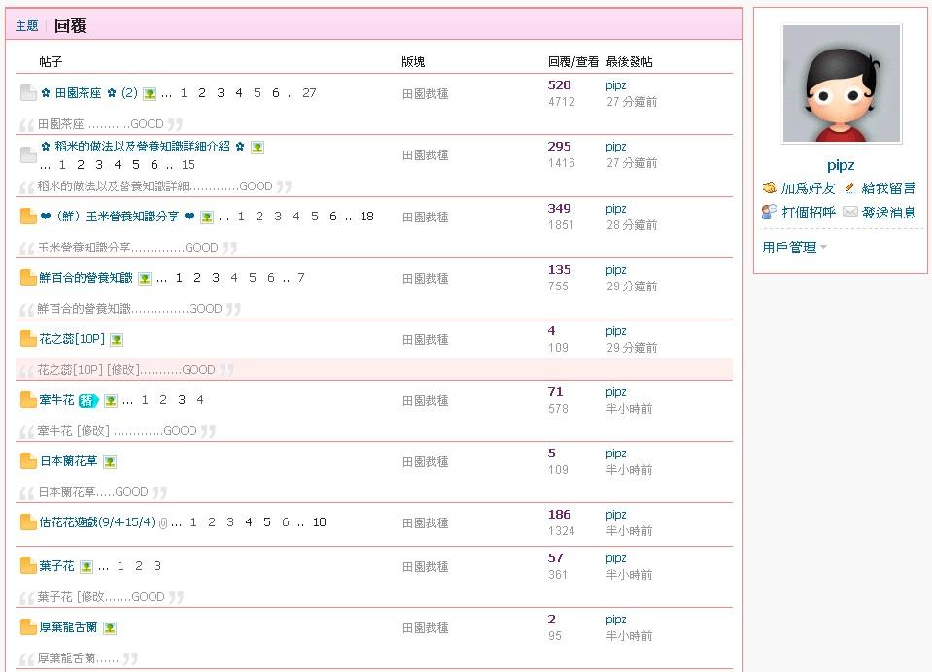Select the 回覆 tab

(71, 26)
